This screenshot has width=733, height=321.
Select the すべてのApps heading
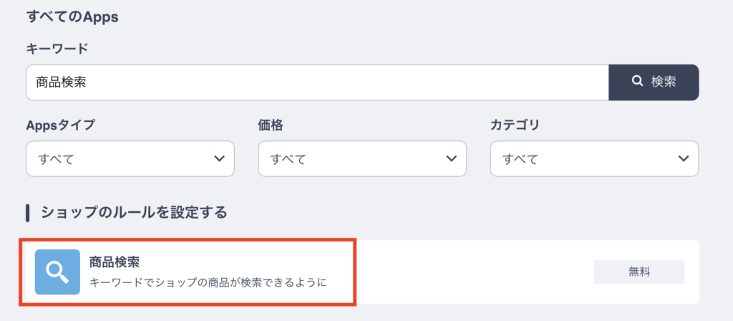click(72, 17)
